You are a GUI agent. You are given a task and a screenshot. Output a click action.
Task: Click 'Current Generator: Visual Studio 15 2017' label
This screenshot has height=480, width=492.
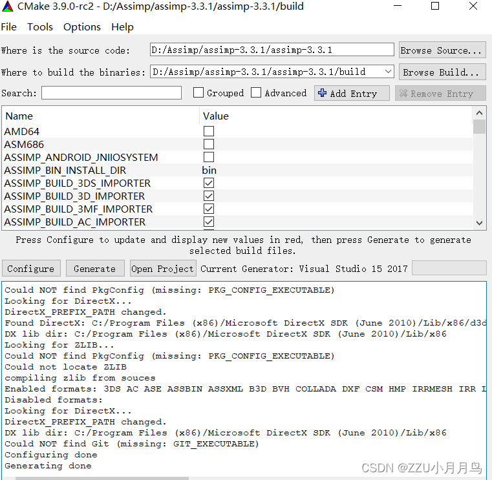304,269
